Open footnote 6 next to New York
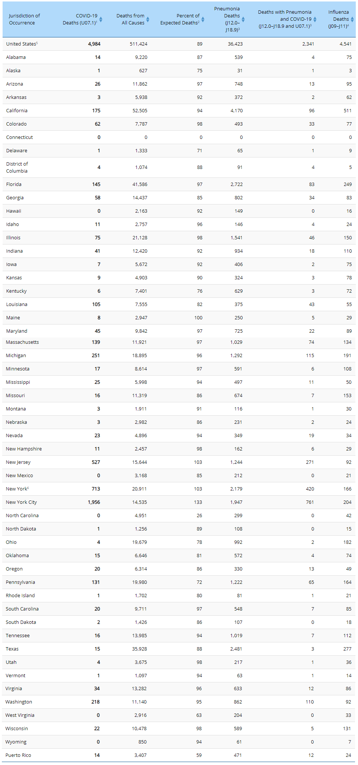This screenshot has width=358, height=765. 28,488
